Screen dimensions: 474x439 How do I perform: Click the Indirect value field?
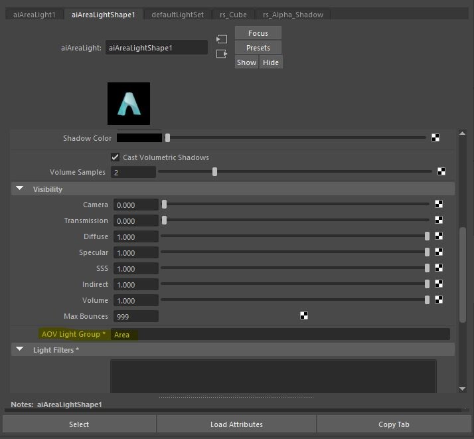[x=135, y=284]
